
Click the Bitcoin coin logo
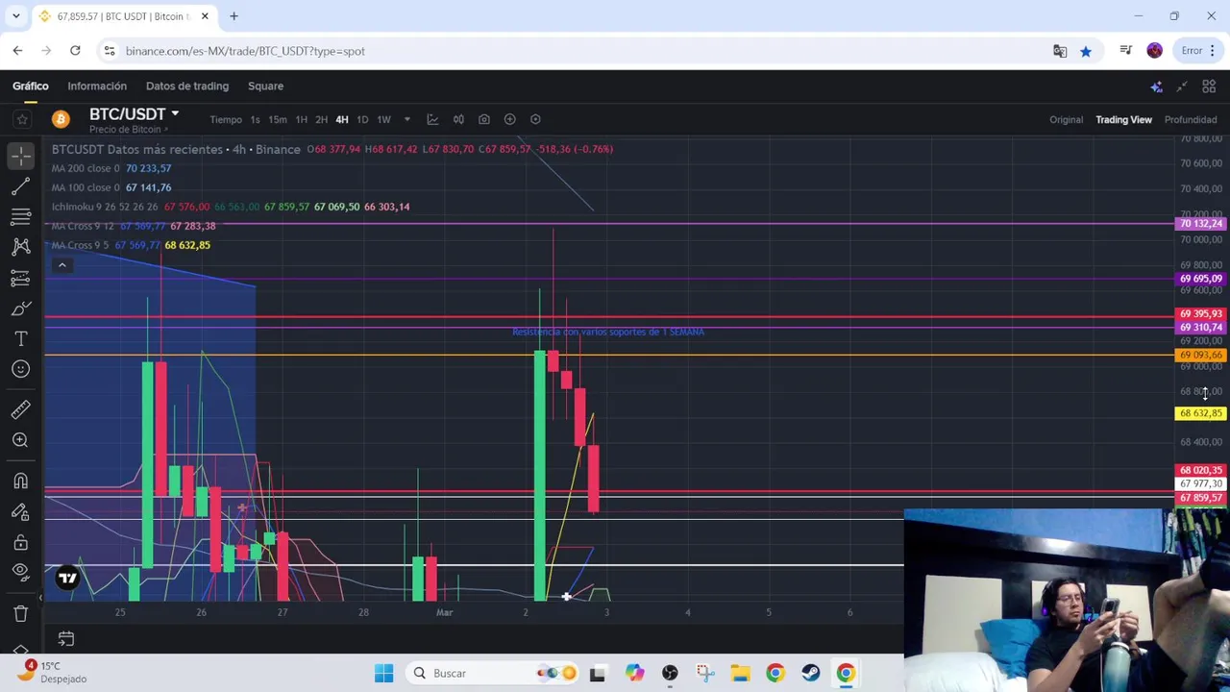point(61,119)
